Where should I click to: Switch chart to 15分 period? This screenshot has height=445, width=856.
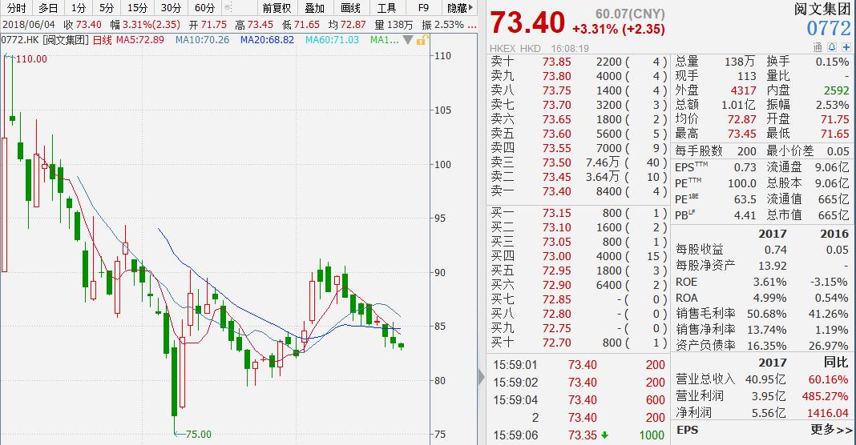click(137, 8)
